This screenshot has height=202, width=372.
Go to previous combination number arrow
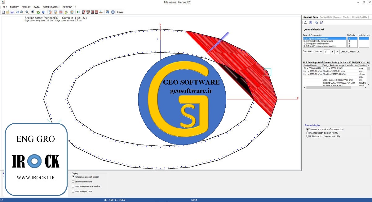click(x=333, y=52)
